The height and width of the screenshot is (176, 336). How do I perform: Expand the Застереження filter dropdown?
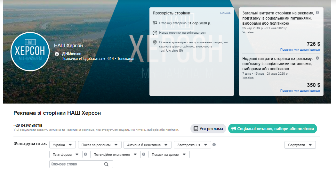[192, 145]
